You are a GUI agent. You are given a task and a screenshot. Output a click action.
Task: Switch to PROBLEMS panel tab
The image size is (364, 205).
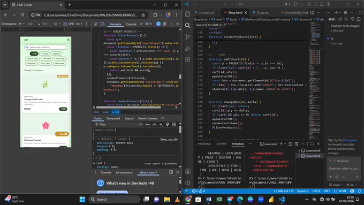[x=204, y=144]
